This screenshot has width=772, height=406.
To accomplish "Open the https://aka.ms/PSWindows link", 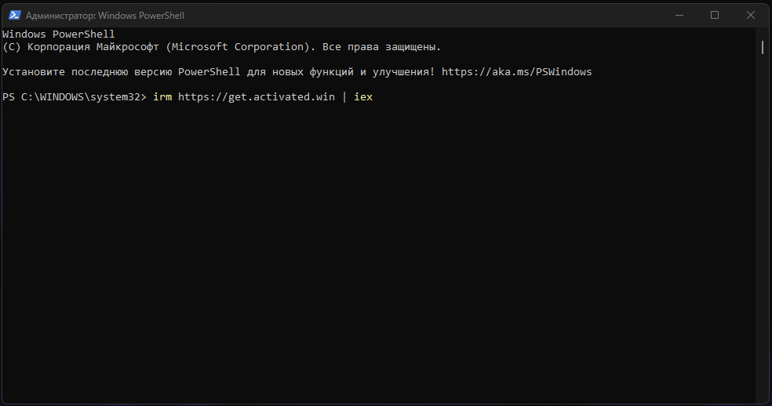I will click(516, 72).
